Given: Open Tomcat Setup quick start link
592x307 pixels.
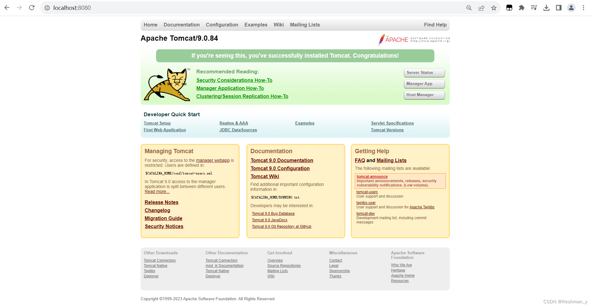Looking at the screenshot, I should [157, 123].
